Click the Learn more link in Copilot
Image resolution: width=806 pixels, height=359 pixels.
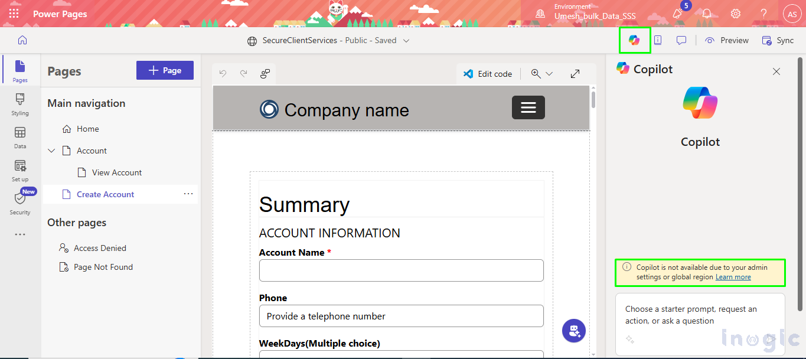click(733, 277)
